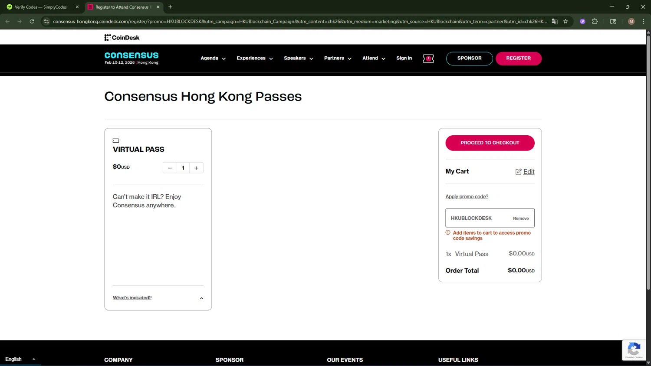The width and height of the screenshot is (651, 366).
Task: Expand the Partners menu
Action: coord(338,58)
